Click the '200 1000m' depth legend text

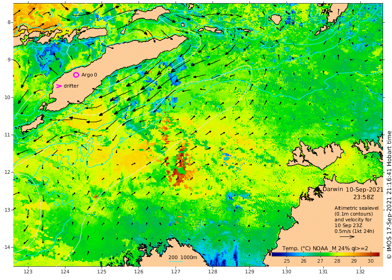click(x=183, y=257)
